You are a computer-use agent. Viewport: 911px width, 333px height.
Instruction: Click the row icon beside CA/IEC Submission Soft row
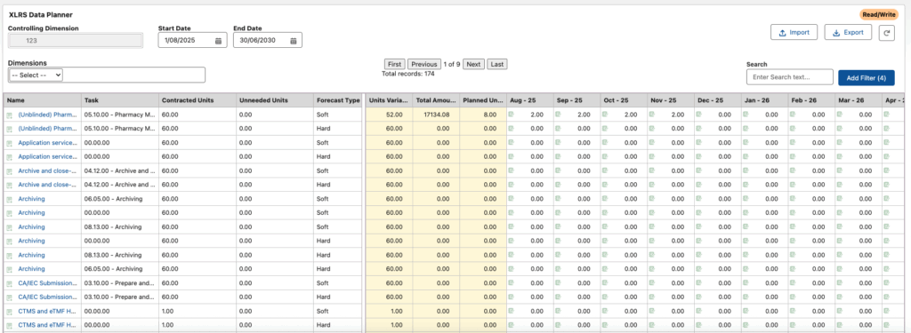click(x=9, y=283)
